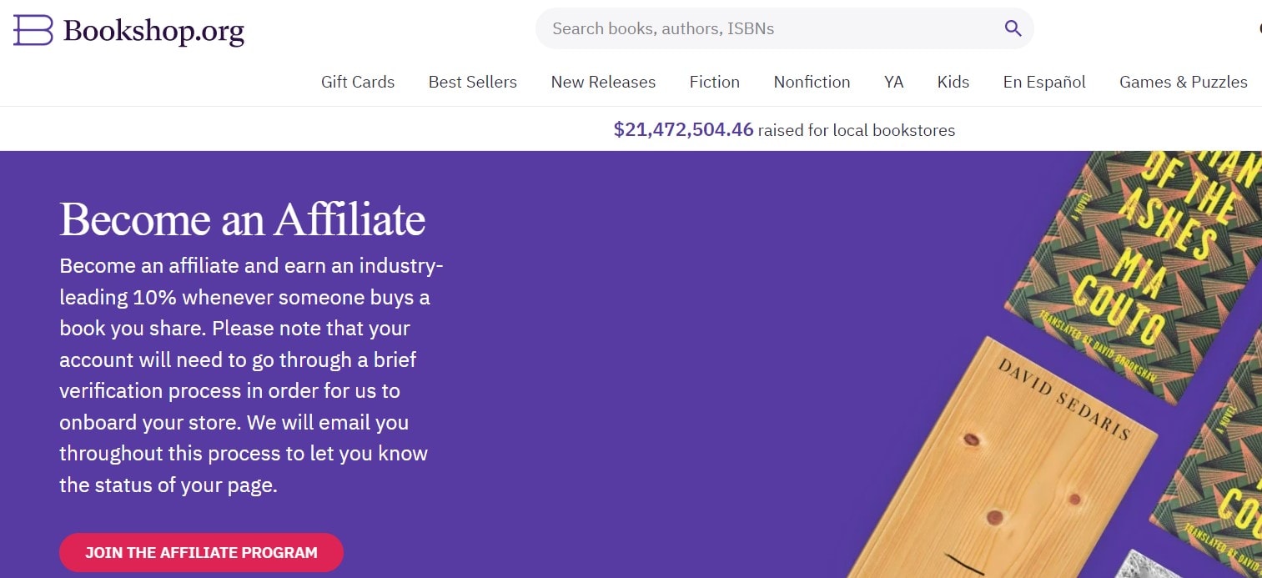This screenshot has width=1262, height=578.
Task: Click the Mia Couto book cover at top
Action: tap(1134, 267)
